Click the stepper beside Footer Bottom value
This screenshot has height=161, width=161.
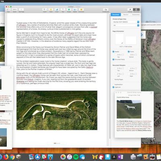[136, 55]
